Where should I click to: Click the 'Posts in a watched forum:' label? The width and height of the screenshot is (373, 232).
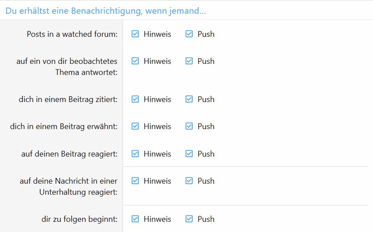pos(72,34)
